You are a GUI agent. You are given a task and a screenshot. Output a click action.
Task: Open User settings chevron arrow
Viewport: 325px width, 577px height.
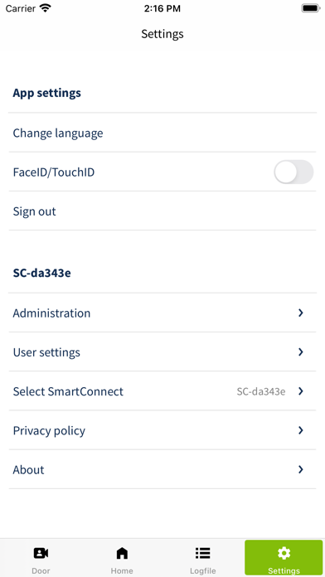[301, 352]
